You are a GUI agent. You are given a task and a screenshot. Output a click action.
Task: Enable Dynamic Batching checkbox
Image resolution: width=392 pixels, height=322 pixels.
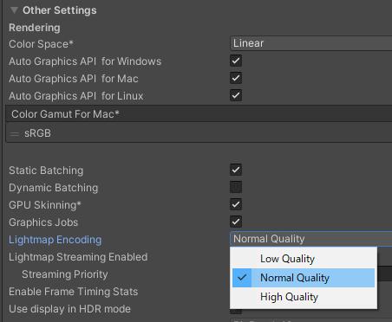click(x=236, y=187)
